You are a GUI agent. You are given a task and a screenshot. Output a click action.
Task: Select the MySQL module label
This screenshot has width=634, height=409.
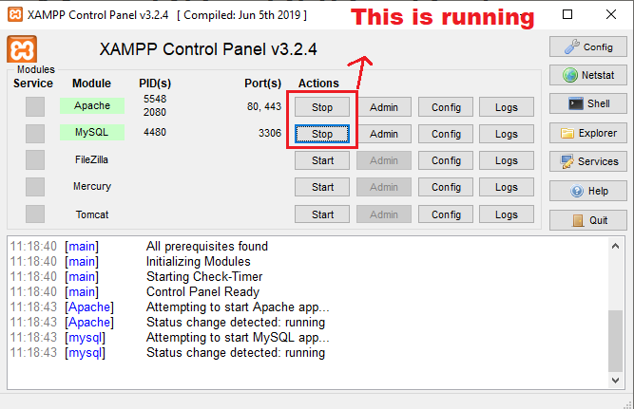tap(92, 132)
